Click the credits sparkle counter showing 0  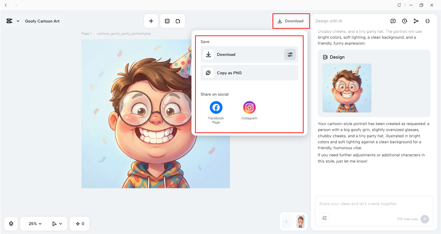point(80,224)
